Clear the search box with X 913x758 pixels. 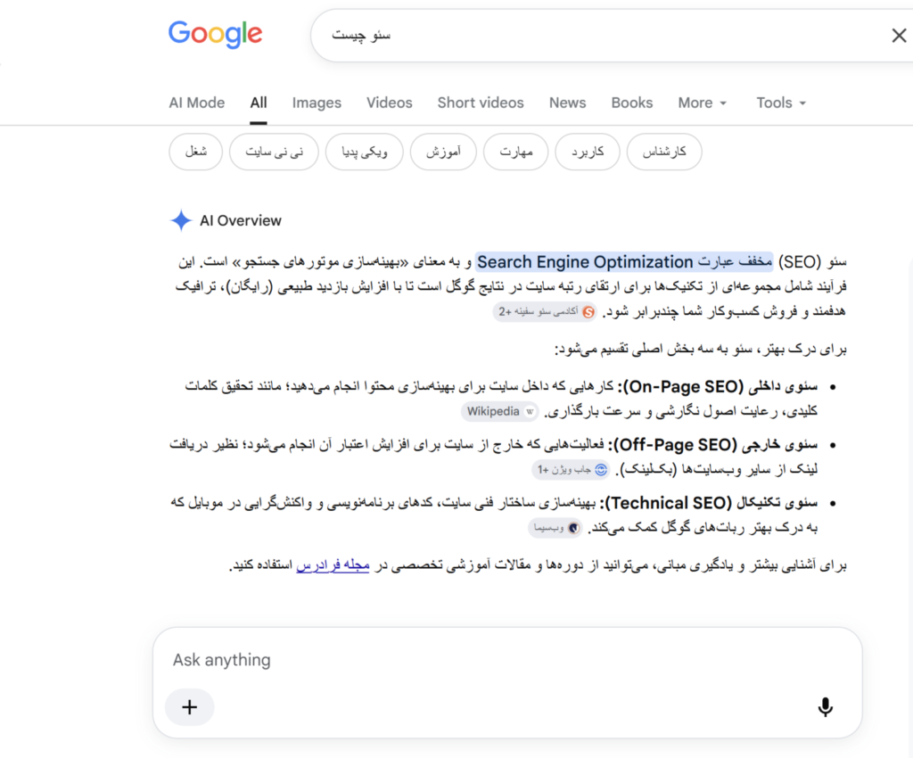(x=899, y=36)
